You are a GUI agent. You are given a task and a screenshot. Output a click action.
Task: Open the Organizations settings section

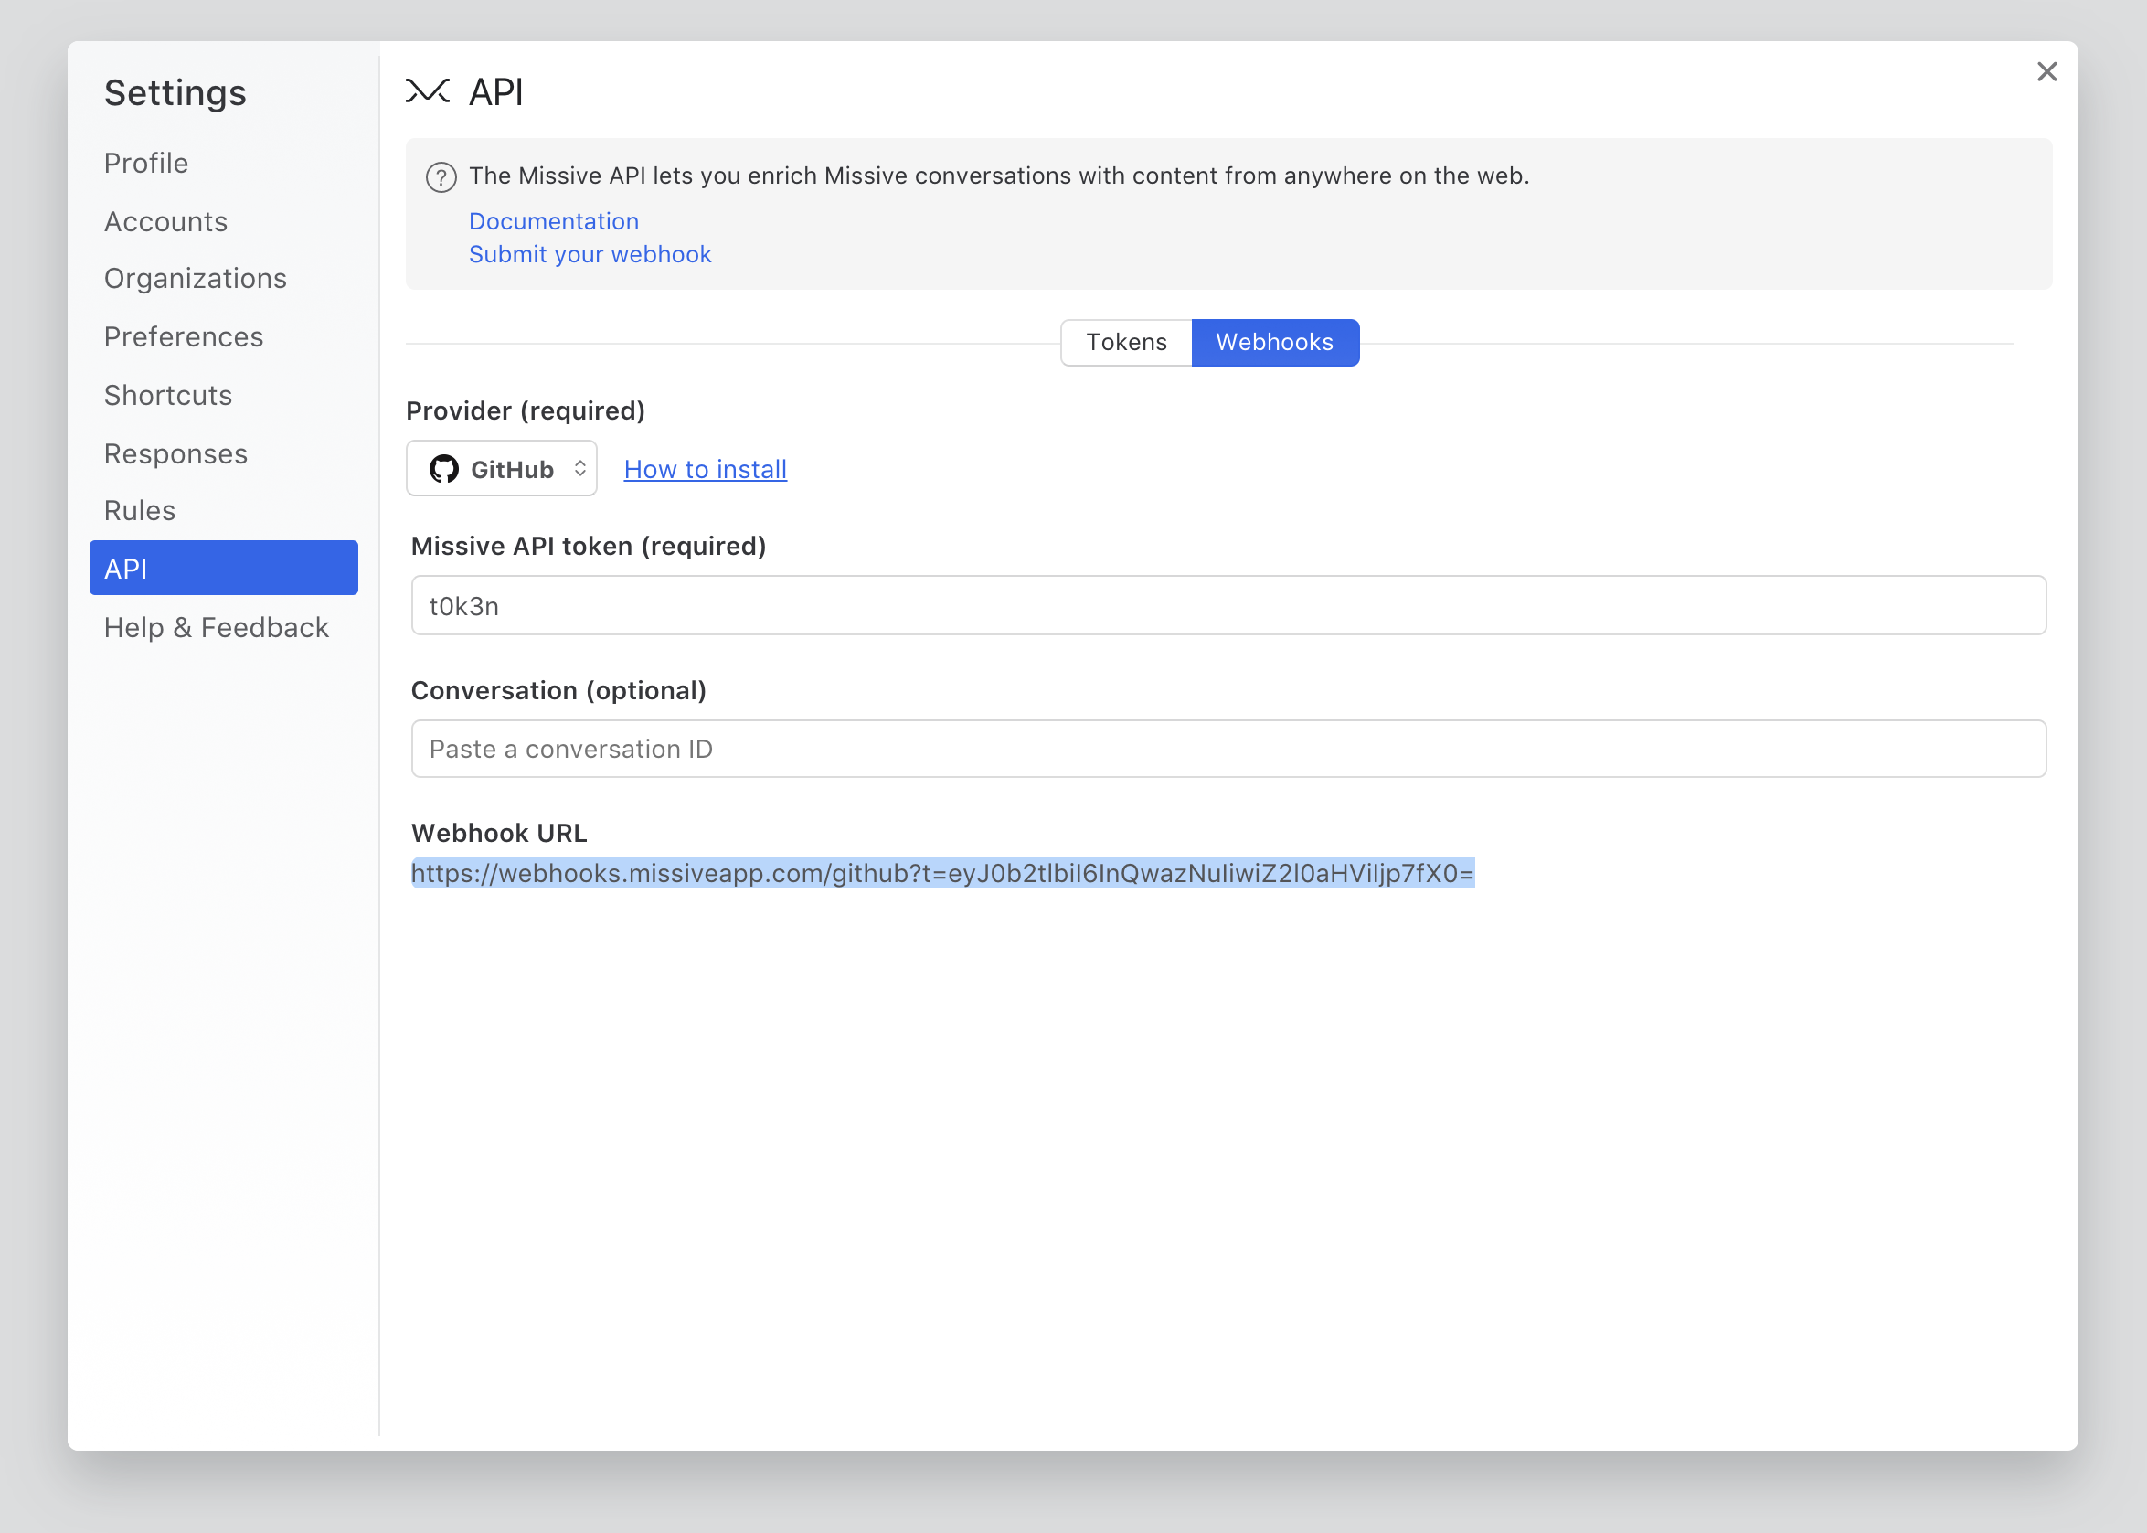point(196,280)
